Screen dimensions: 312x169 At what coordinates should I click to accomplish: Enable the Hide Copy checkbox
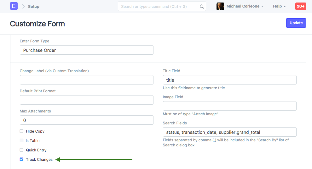point(21,131)
